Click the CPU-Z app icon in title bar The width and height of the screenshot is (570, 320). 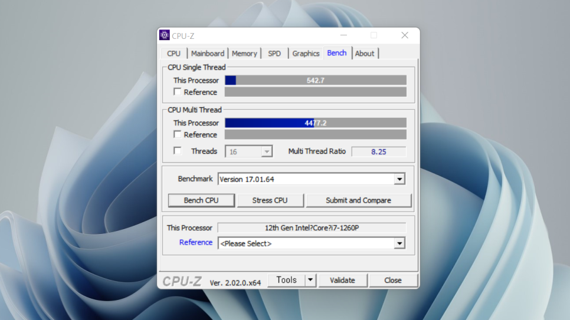(164, 35)
